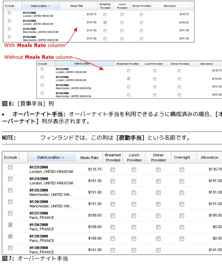Click $135.75 meals rate in first table
This screenshot has width=222, height=264.
pyautogui.click(x=91, y=14)
